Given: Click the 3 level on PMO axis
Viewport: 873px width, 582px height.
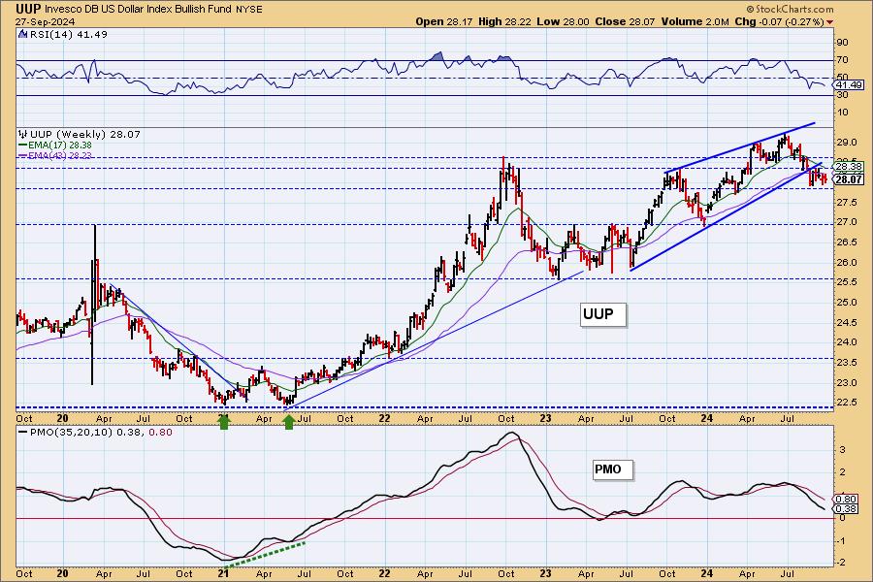Looking at the screenshot, I should coord(842,449).
